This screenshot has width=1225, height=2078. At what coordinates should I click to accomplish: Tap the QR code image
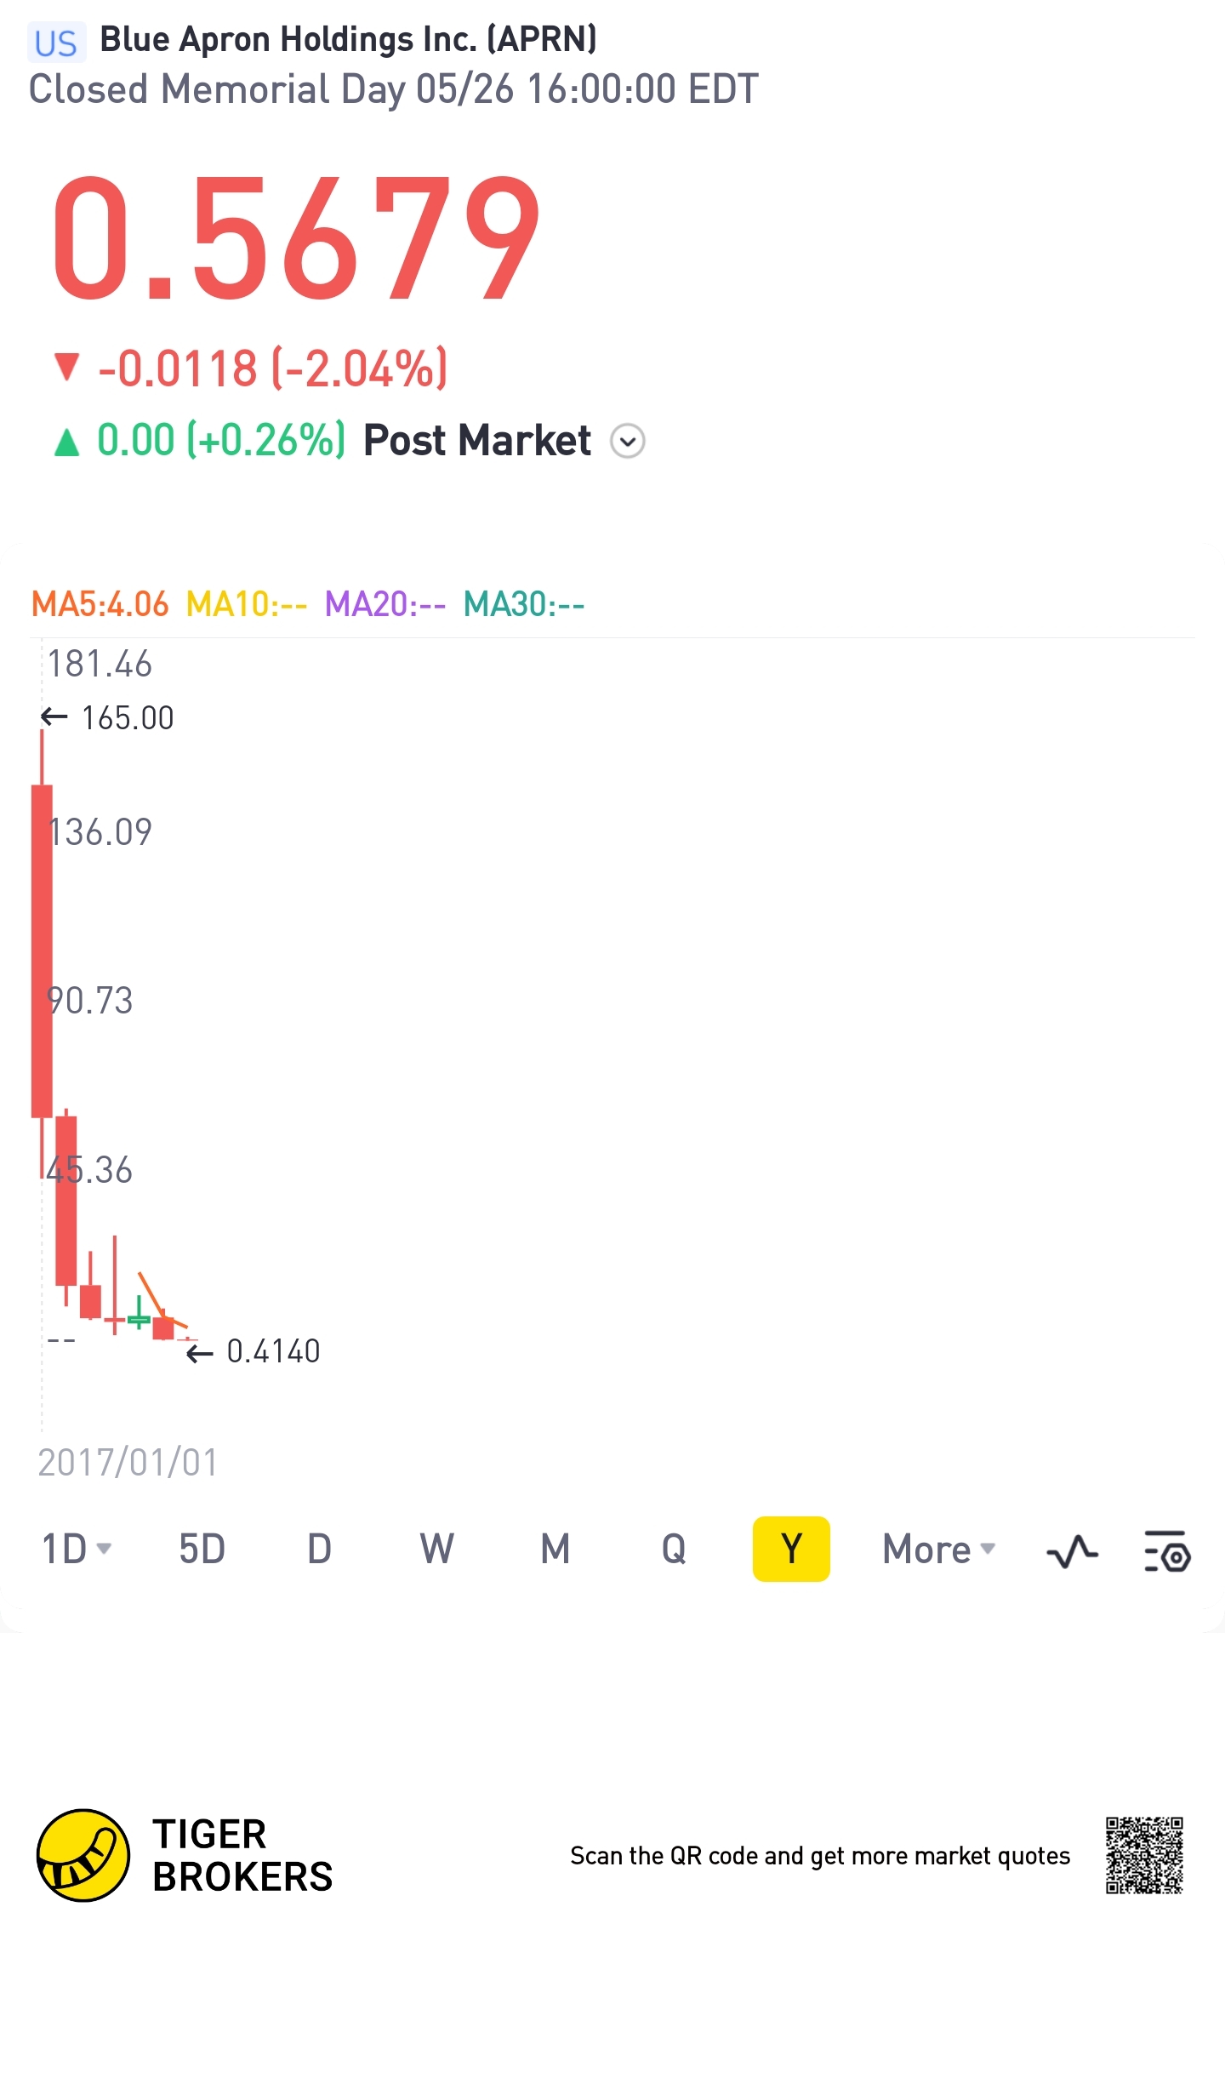[1144, 1855]
